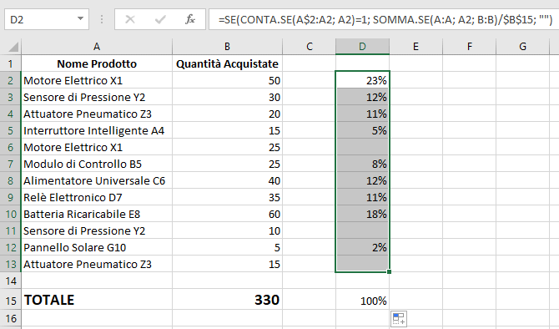
Task: Select cell 'Batteria Ricaricabile E8'
Action: [97, 214]
